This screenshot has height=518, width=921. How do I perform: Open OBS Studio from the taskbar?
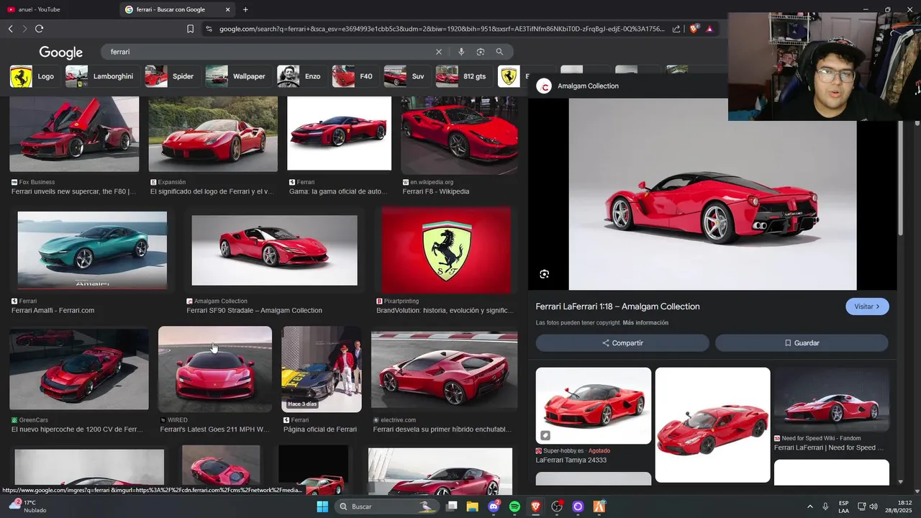[x=557, y=506]
